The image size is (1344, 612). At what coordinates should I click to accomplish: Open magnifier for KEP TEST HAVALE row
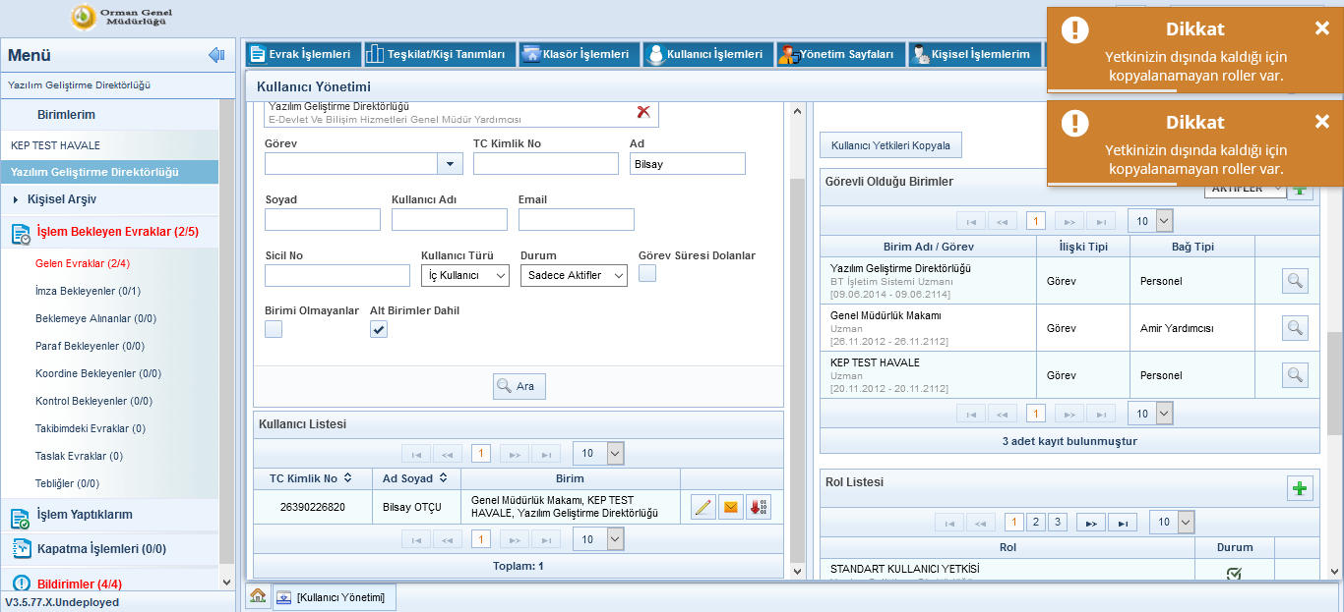1295,375
